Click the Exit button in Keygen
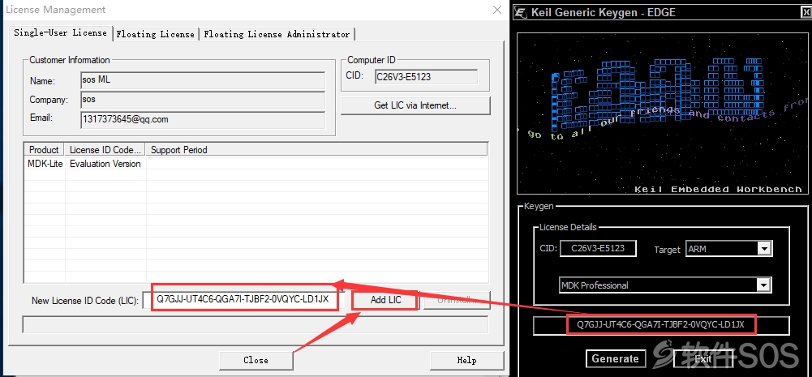Viewport: 812px width, 377px height. pyautogui.click(x=703, y=358)
